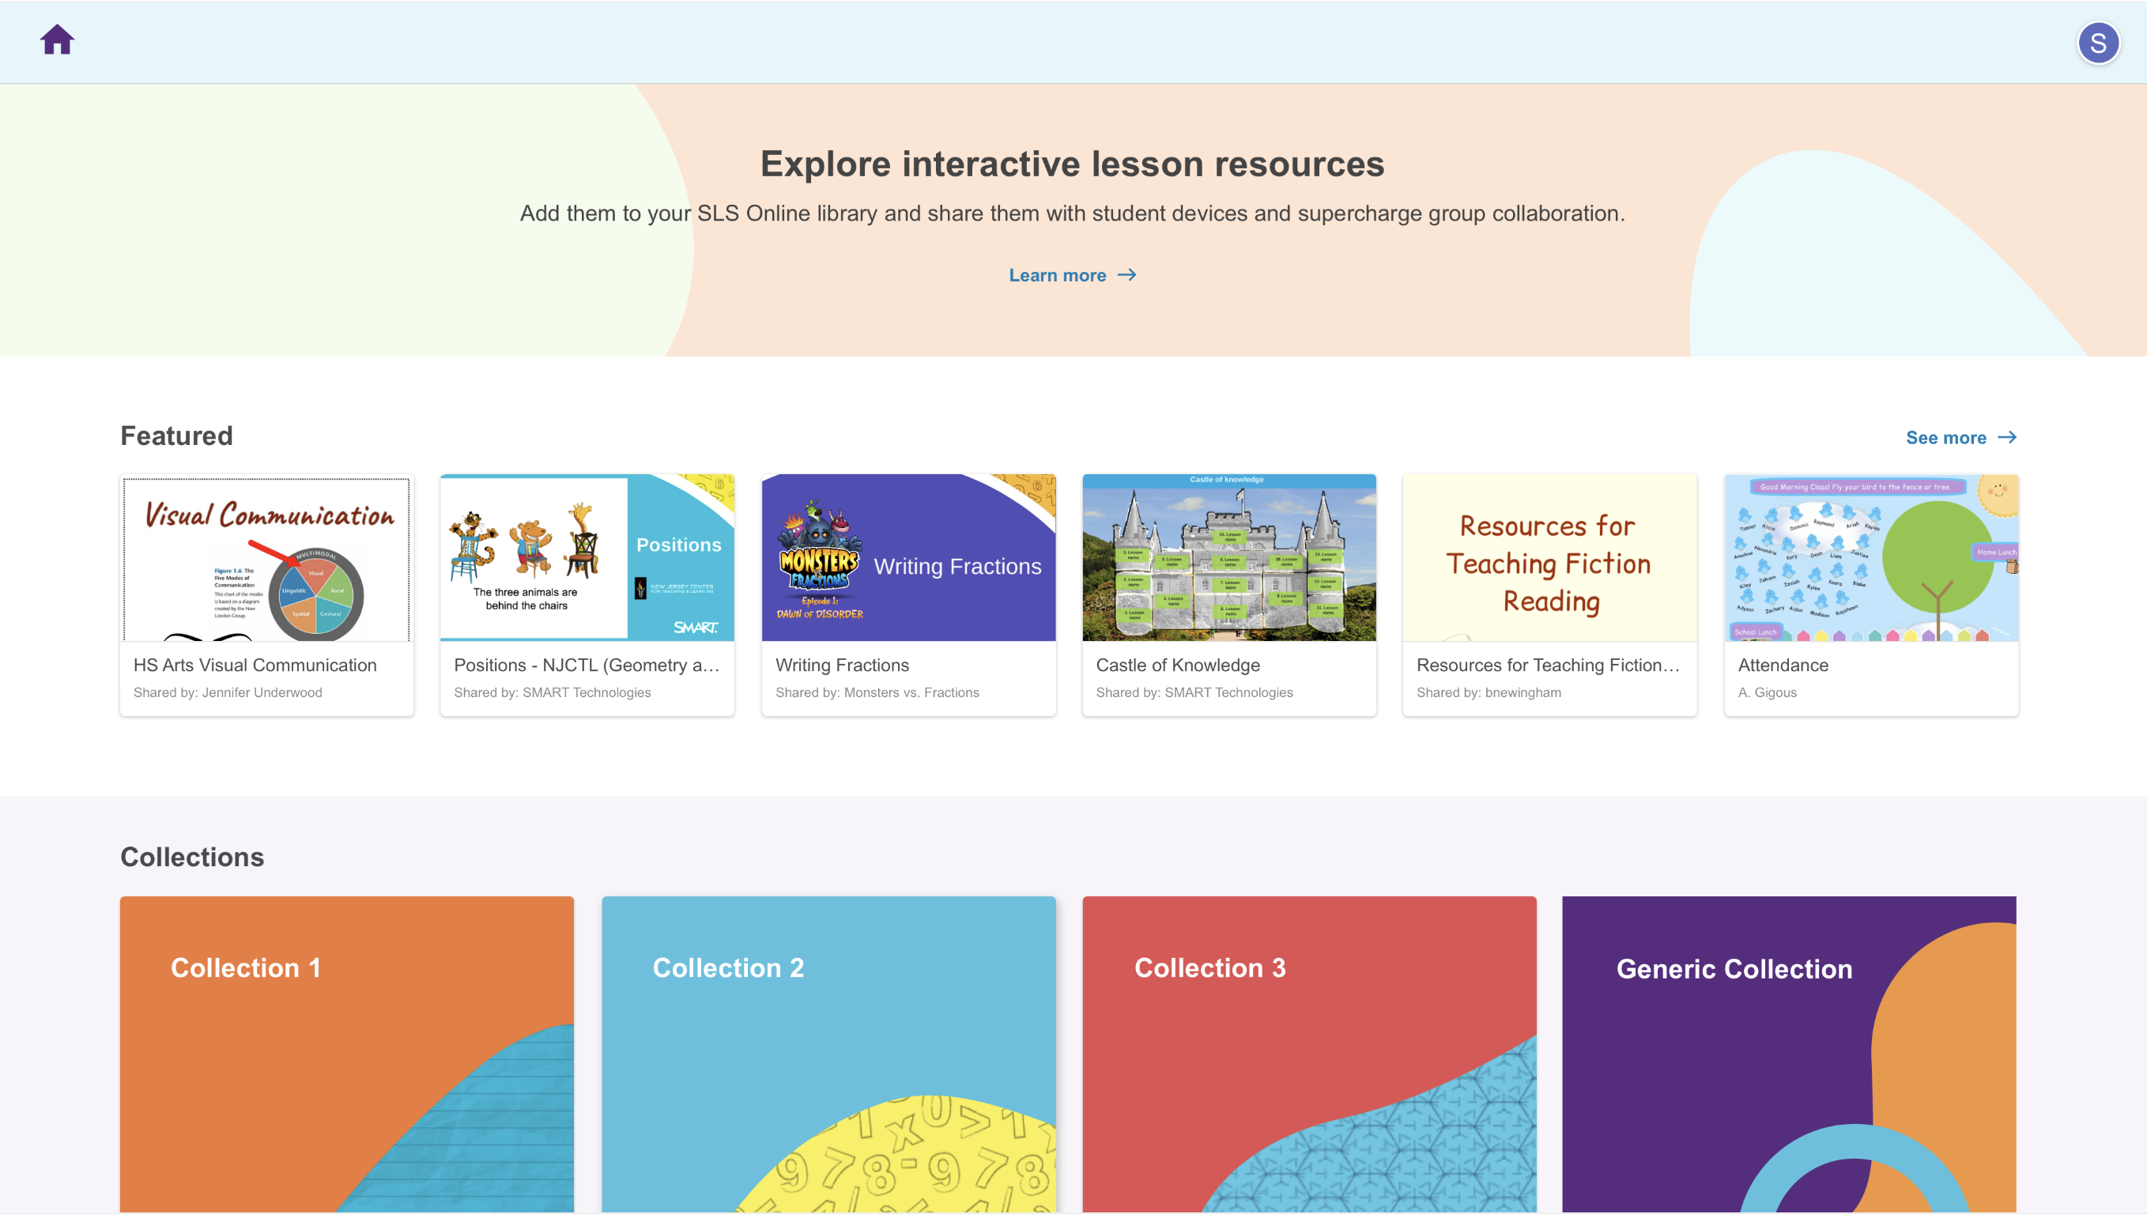
Task: Click Shared by: Jennifer Underwood text
Action: pyautogui.click(x=228, y=693)
